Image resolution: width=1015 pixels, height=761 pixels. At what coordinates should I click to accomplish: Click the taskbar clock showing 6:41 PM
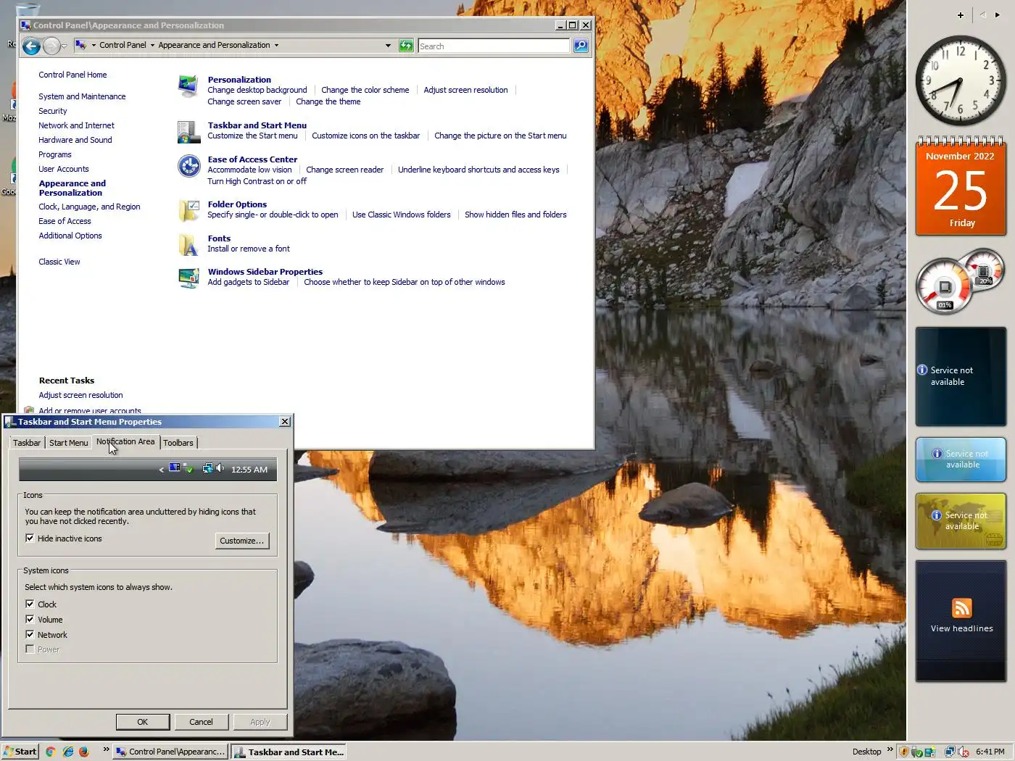pos(990,752)
